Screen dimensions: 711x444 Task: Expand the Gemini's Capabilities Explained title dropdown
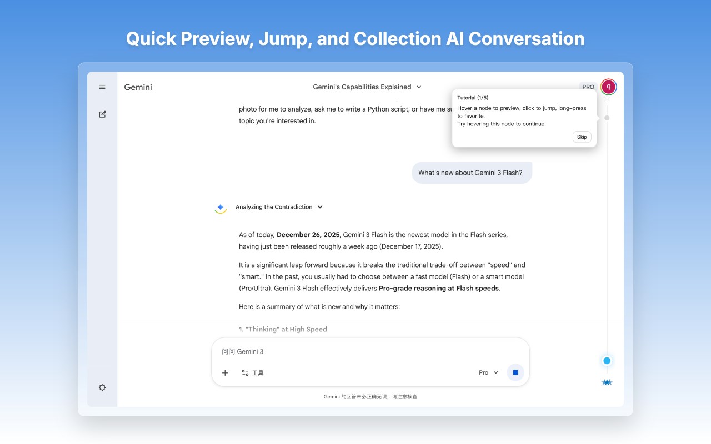coord(367,87)
